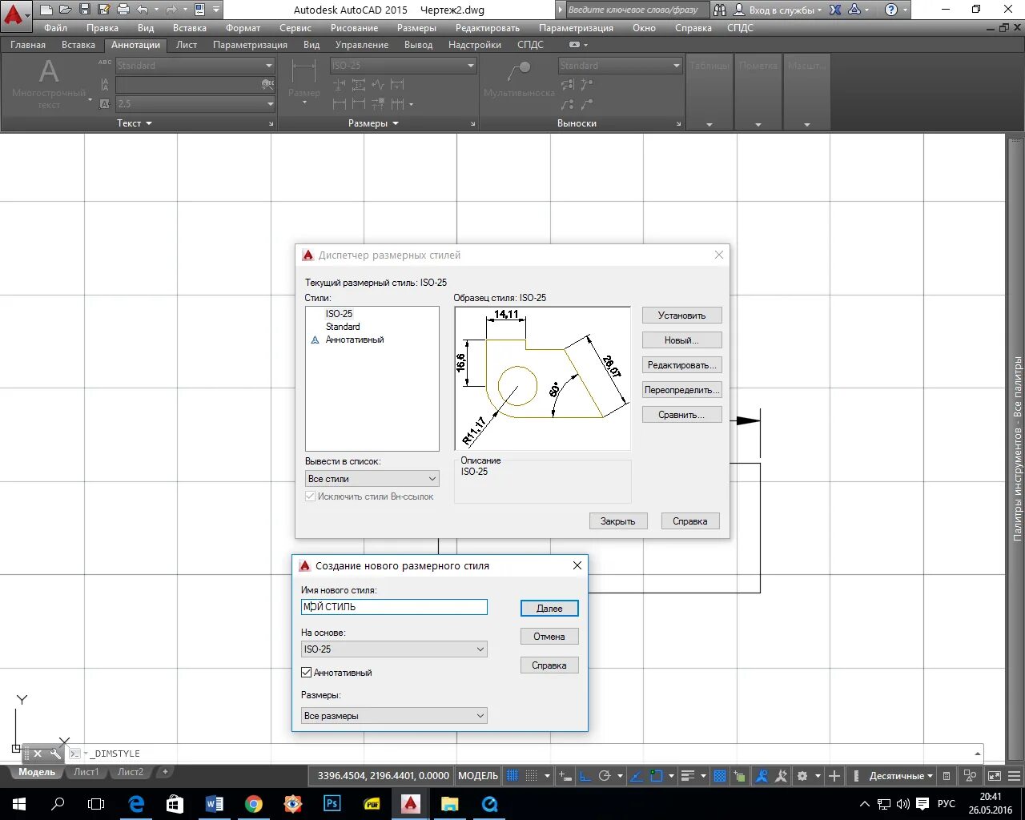Click the keyword search box in title bar

(637, 10)
